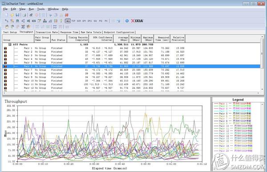Collapse the All Pairs group

point(10,44)
